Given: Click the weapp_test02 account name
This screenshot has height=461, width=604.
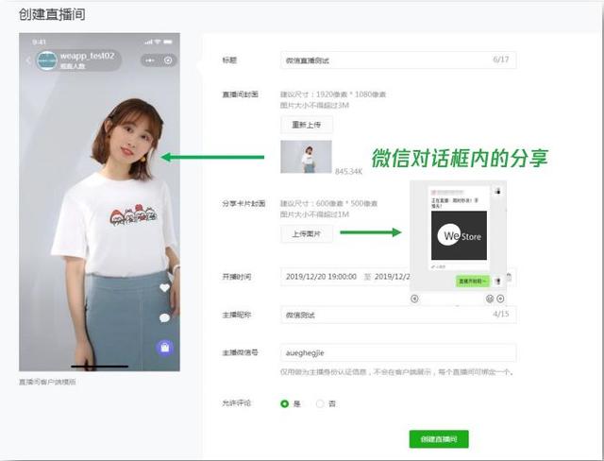Looking at the screenshot, I should [x=87, y=56].
